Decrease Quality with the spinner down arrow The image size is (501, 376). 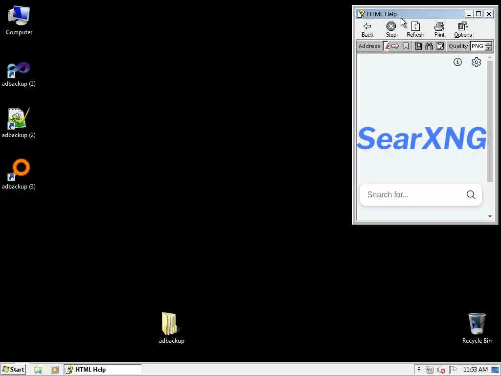(x=488, y=48)
